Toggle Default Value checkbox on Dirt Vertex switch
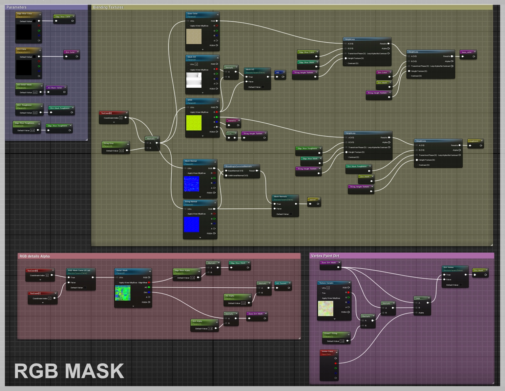505x391 pixels. point(461,285)
